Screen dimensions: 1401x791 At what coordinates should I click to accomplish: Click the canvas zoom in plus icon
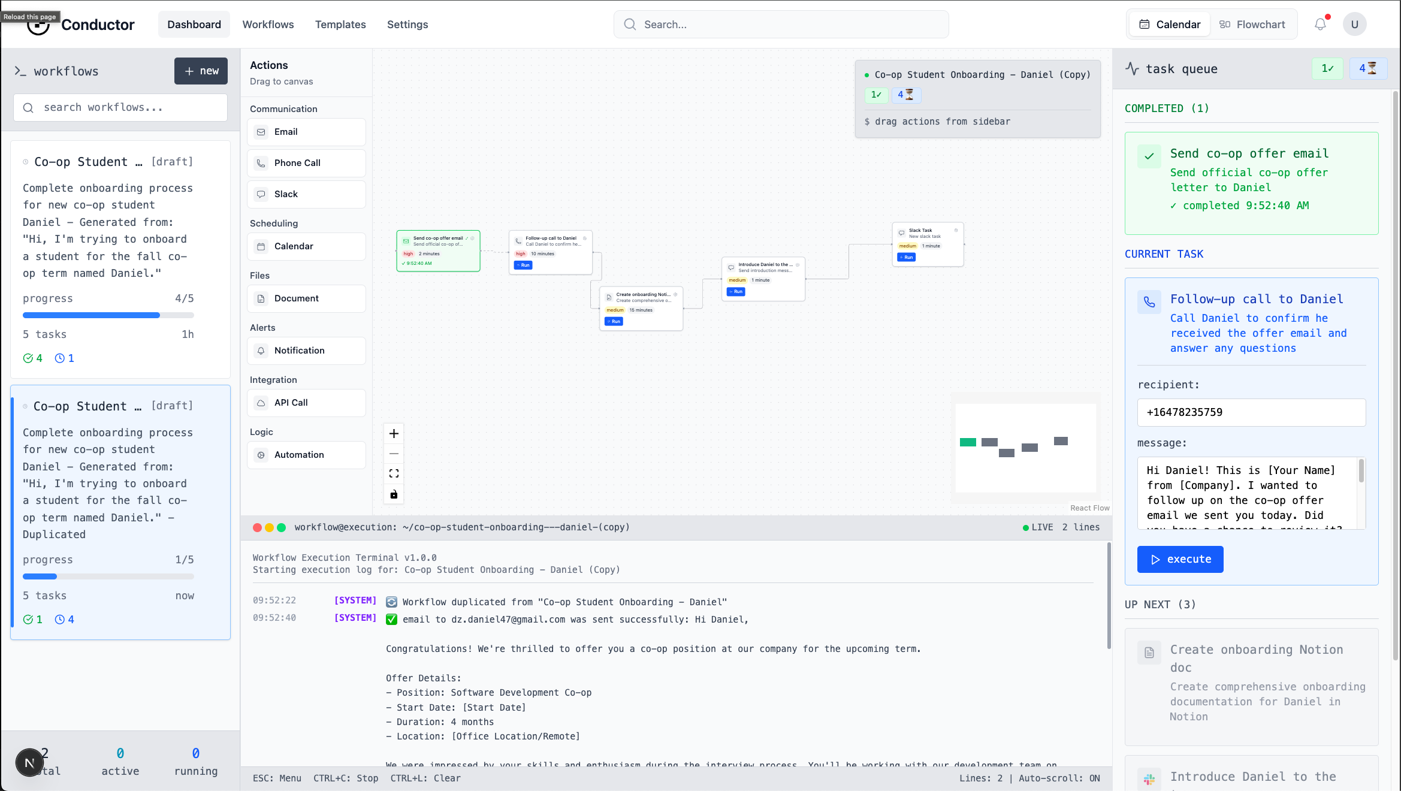click(x=394, y=433)
